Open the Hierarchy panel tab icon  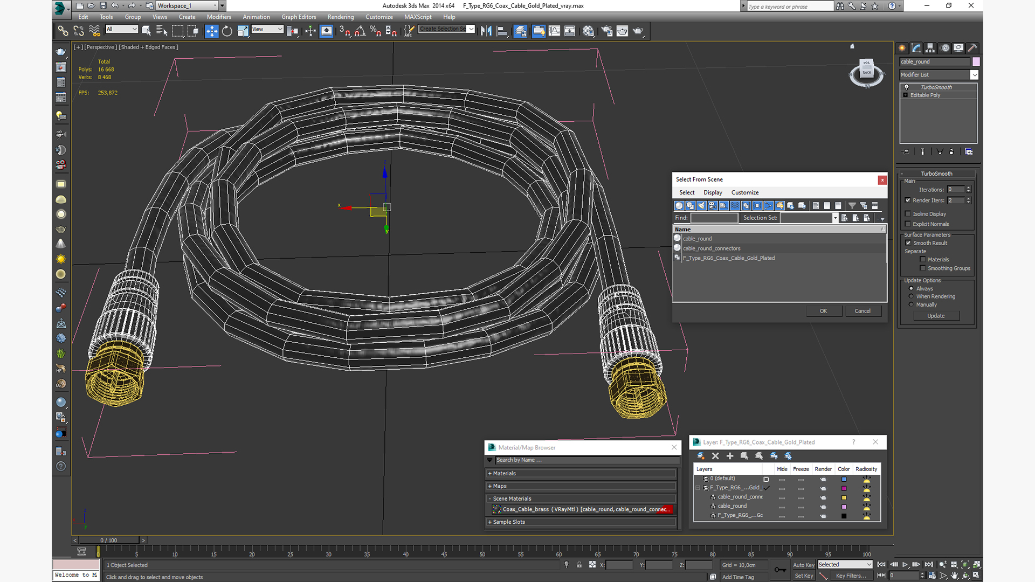[x=930, y=48]
